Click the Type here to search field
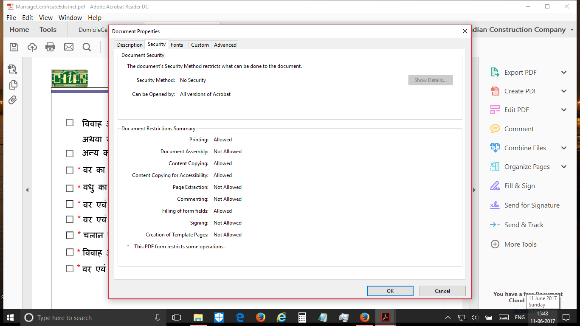580x326 pixels. tap(64, 318)
